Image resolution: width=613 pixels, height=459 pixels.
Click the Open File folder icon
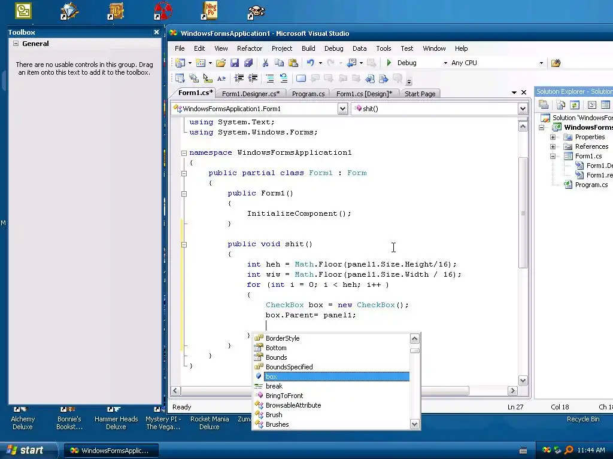click(221, 63)
